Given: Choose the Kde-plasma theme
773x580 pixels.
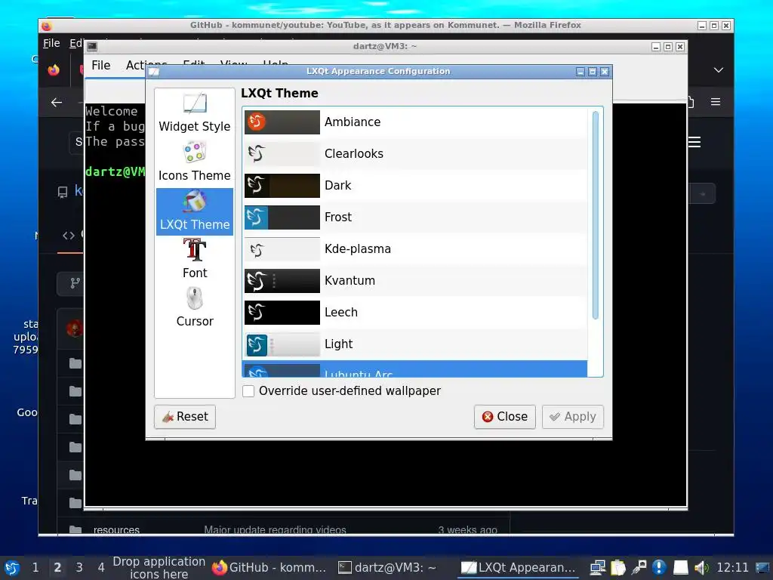Looking at the screenshot, I should coord(415,248).
